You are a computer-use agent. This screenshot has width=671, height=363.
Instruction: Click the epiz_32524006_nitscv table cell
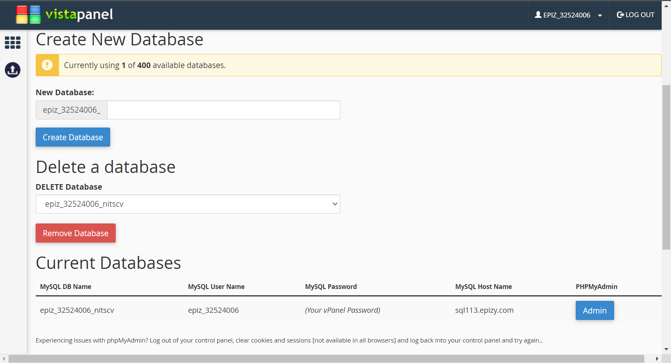pyautogui.click(x=77, y=310)
